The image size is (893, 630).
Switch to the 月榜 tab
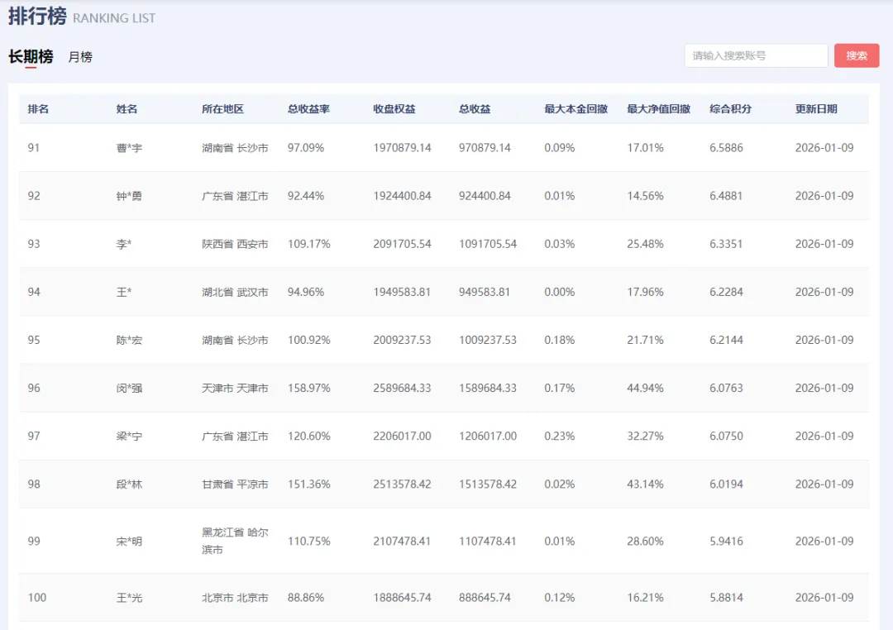(80, 57)
